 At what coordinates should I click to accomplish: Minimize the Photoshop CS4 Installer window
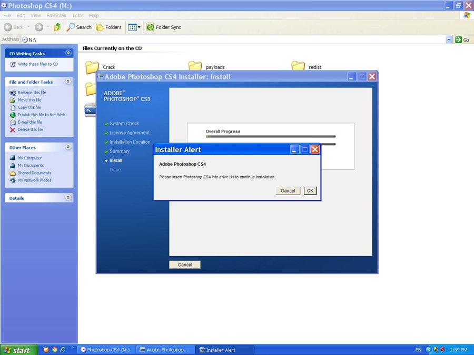click(351, 77)
